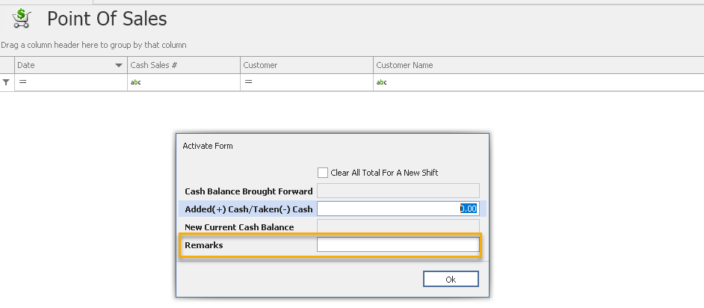Sort by the Date column header

tap(71, 65)
